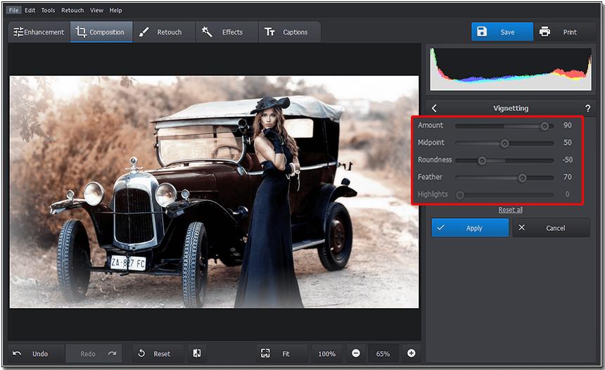Click the Print button

(564, 32)
